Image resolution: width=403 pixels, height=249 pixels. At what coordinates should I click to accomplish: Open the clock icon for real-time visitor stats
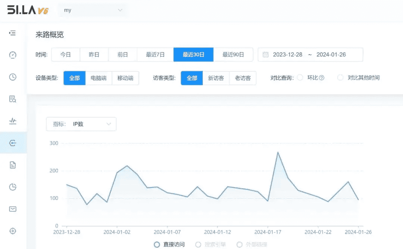[12, 77]
